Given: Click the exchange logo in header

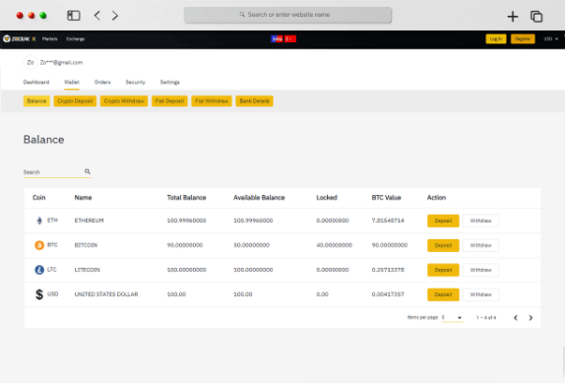Looking at the screenshot, I should pos(20,39).
